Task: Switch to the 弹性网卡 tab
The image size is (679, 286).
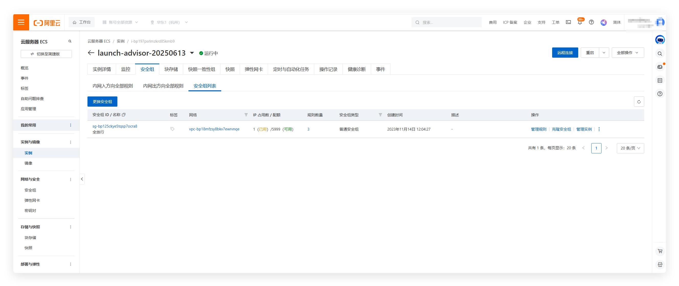Action: coord(253,69)
